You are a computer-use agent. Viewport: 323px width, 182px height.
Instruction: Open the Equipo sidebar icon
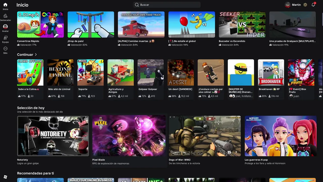pyautogui.click(x=5, y=38)
